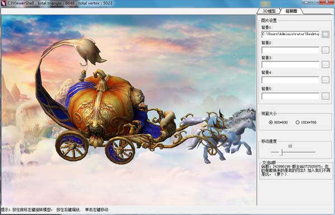Screen dimensions: 335x215
Task: Focus the 背景5 input field
Action: 290,96
